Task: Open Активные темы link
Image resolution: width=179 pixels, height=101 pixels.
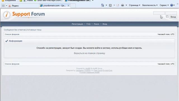Action: point(34,30)
